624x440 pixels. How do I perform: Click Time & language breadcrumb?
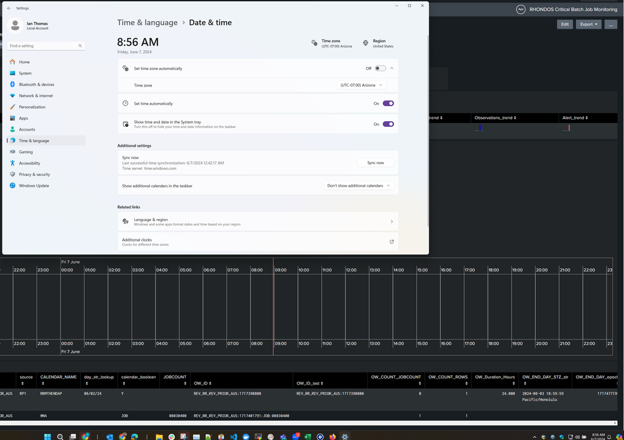tap(147, 22)
